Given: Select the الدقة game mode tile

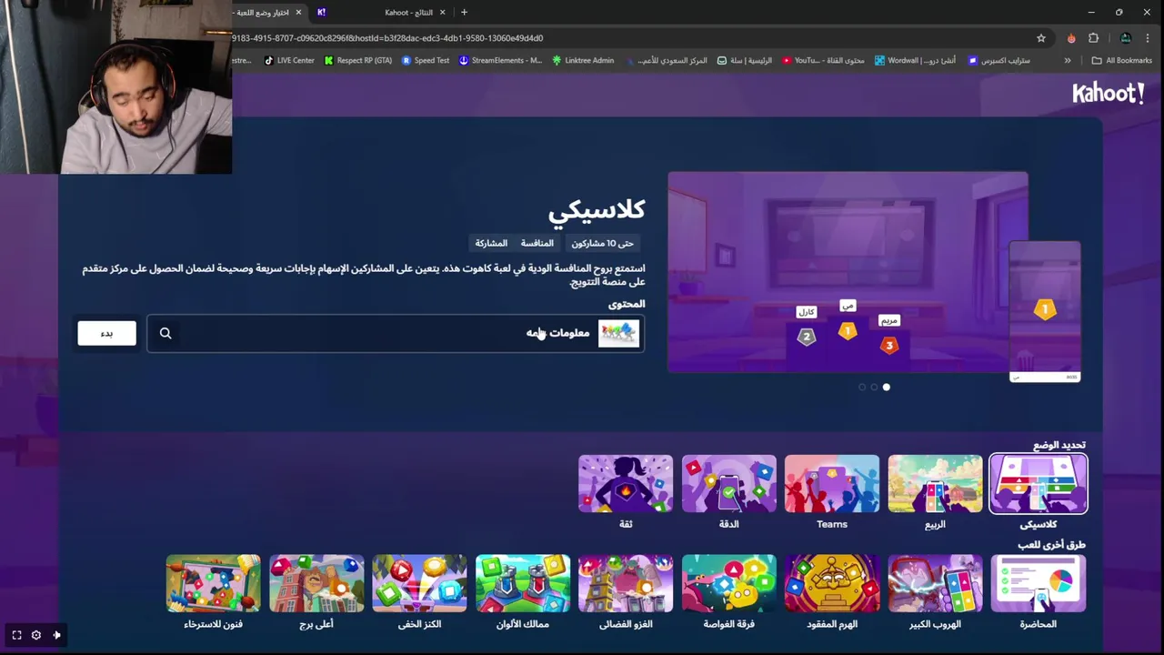Looking at the screenshot, I should [729, 484].
